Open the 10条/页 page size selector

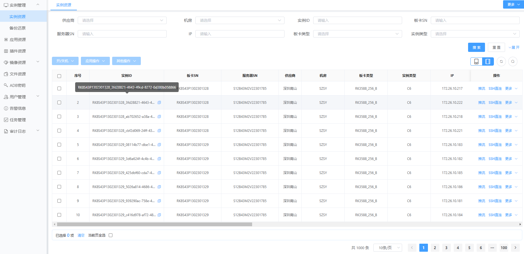(x=388, y=248)
